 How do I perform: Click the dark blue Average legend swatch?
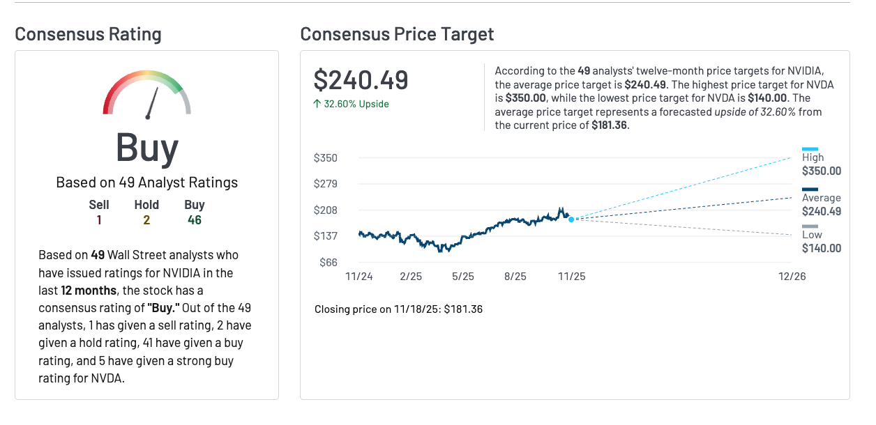tap(810, 189)
